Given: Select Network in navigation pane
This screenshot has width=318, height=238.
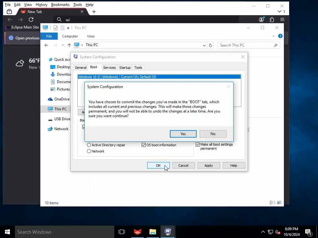Looking at the screenshot, I should pos(58,129).
